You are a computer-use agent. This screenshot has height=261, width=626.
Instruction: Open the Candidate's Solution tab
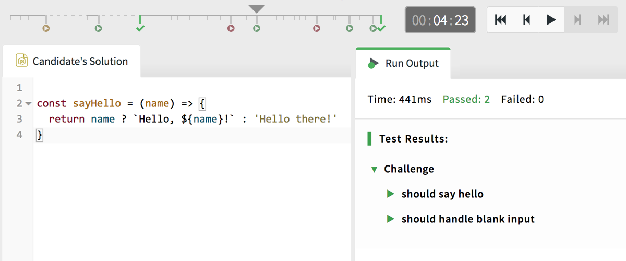71,61
